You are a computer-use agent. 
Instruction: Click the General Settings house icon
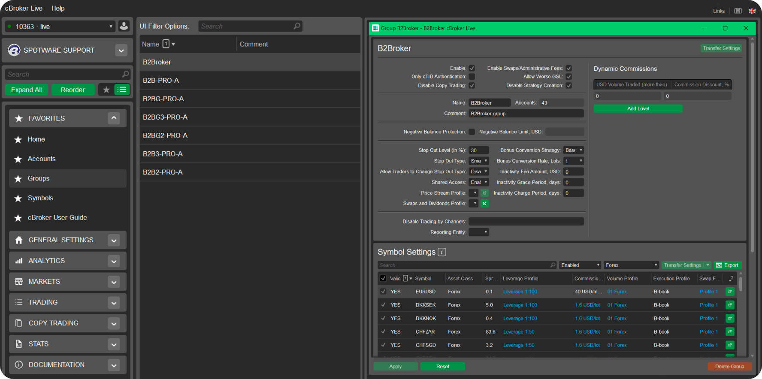[19, 240]
